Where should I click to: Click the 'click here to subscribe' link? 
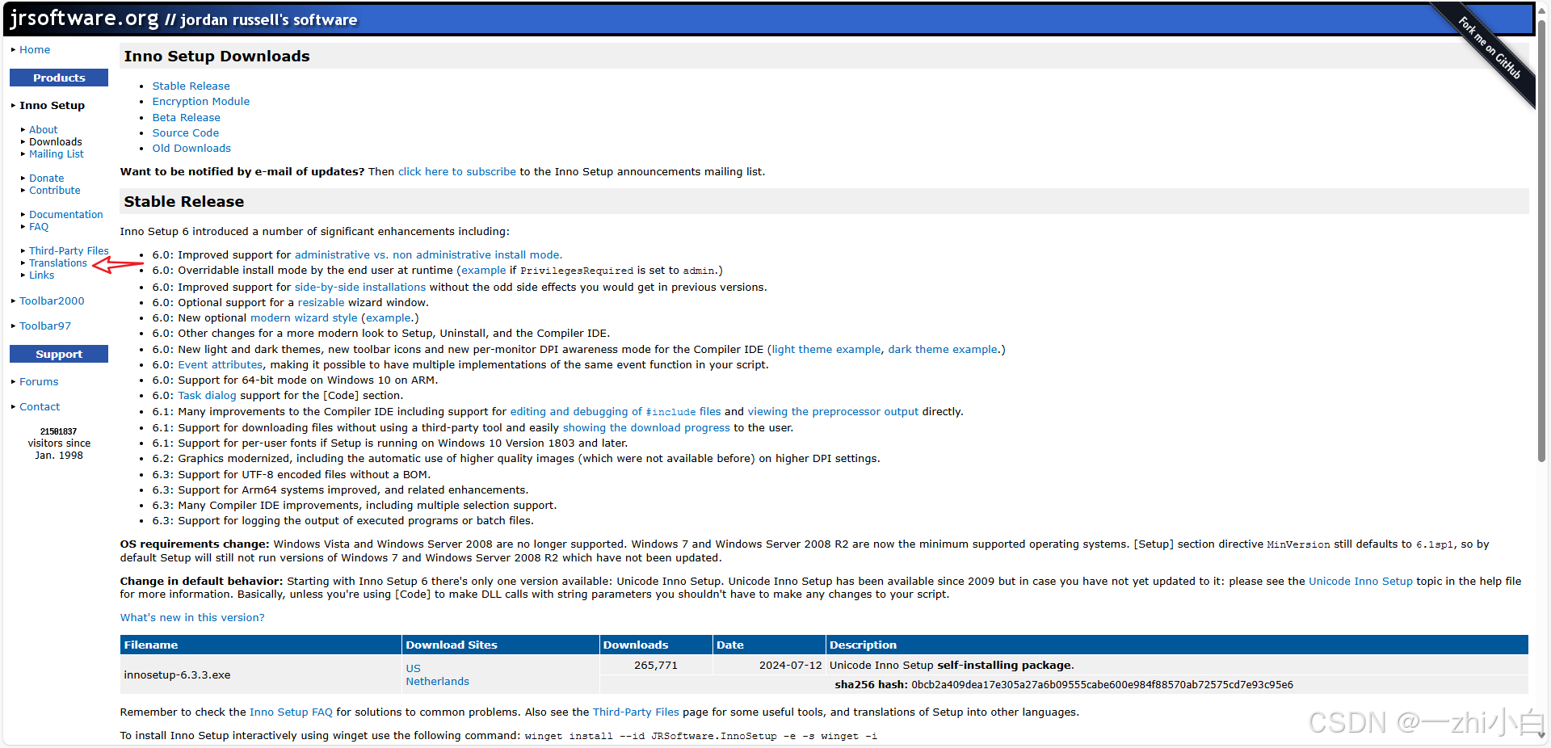[457, 172]
